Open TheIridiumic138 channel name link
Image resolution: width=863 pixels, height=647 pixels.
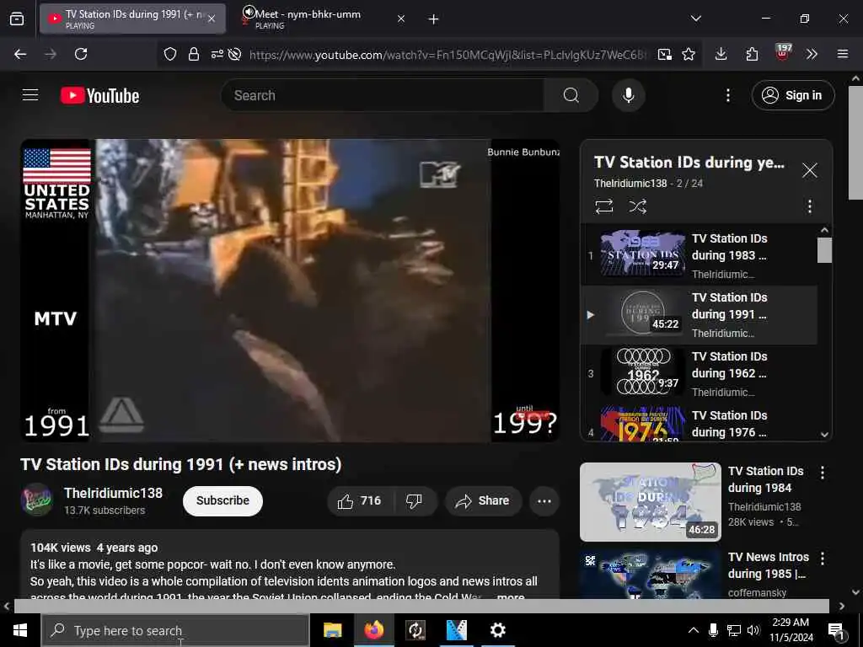(113, 493)
